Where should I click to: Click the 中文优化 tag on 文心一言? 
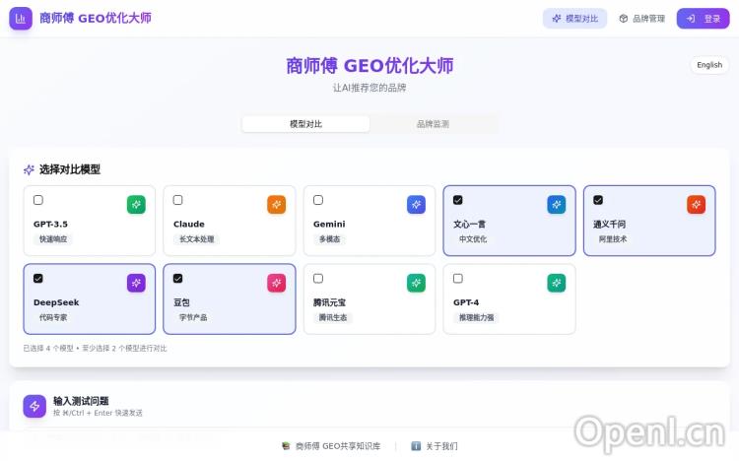pyautogui.click(x=473, y=239)
